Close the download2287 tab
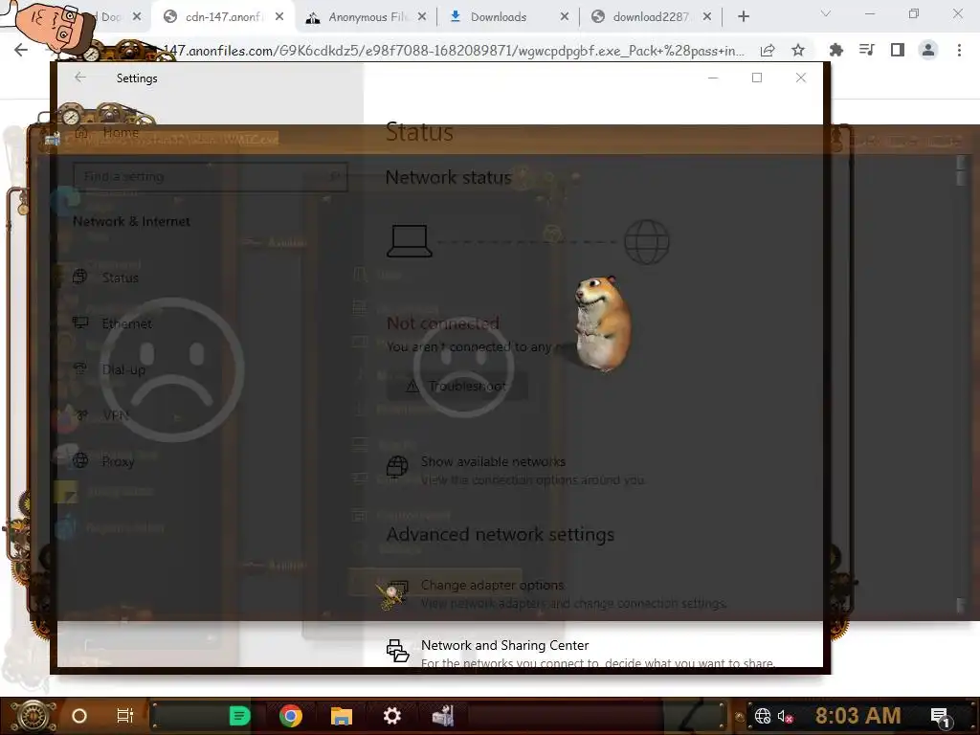This screenshot has width=980, height=735. [x=707, y=17]
